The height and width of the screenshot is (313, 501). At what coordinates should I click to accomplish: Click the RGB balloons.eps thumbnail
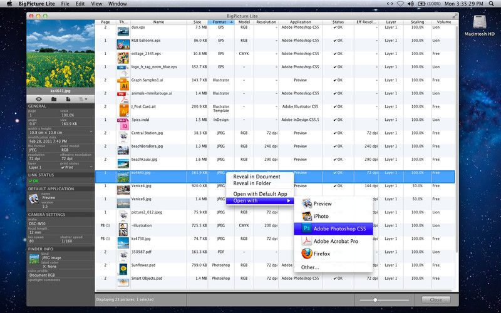coord(123,44)
